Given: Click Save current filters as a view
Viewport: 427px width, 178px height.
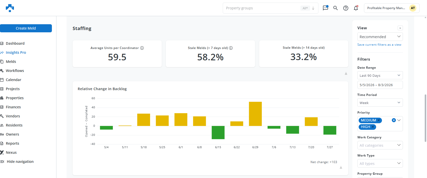Looking at the screenshot, I should pos(379,45).
